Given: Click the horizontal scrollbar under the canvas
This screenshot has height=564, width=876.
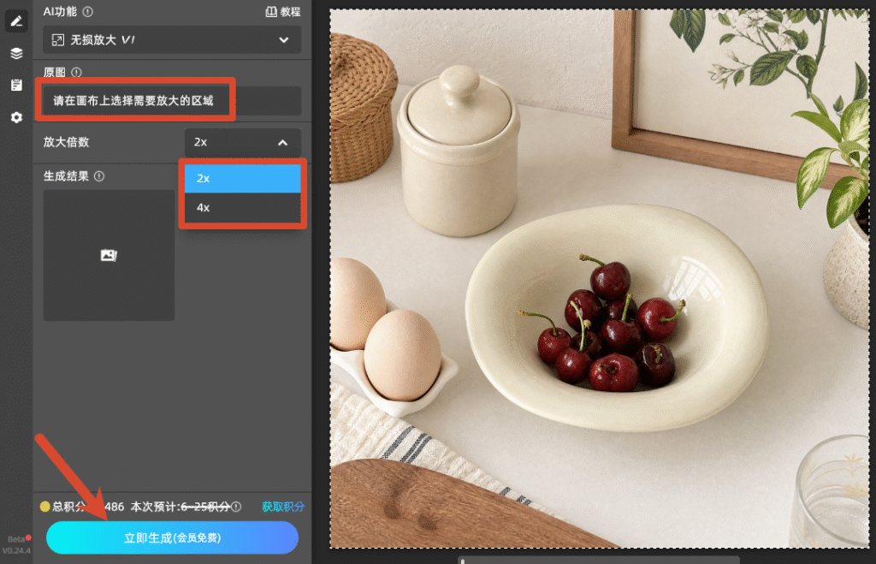Looking at the screenshot, I should click(599, 560).
